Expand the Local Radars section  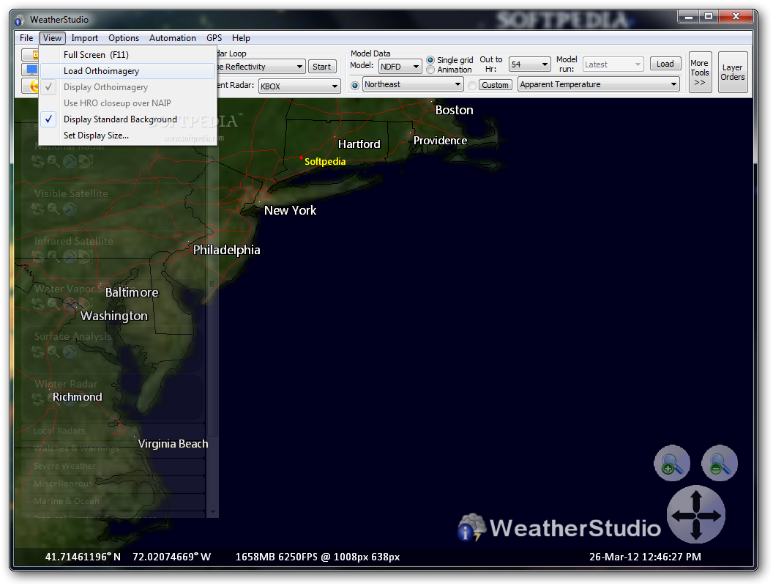(x=113, y=431)
